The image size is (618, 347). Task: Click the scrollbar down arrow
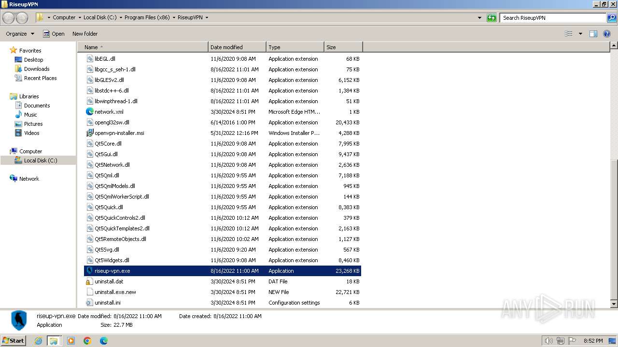[614, 304]
